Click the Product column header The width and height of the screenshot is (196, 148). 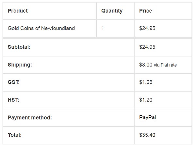pos(18,11)
